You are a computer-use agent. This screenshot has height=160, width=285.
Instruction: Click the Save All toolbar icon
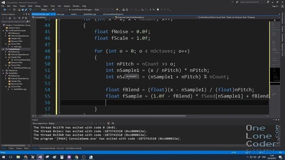click(x=26, y=10)
